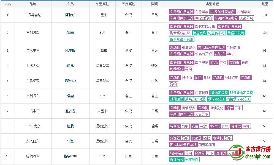Screen dimensions: 274x165
Task: Select the 车内异响 issue tag
Action: click(x=243, y=12)
